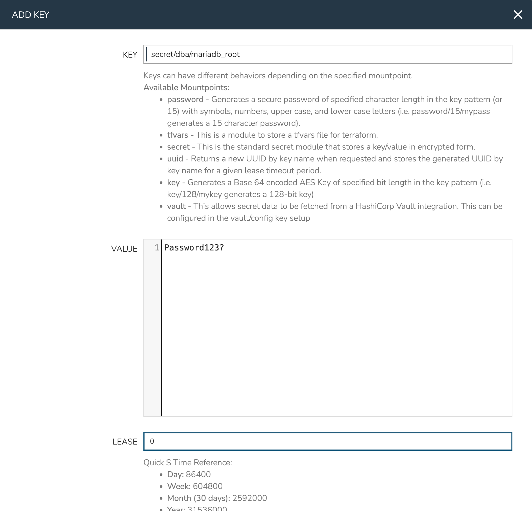The image size is (532, 511).
Task: Click line number 1 in editor gutter
Action: pos(156,248)
